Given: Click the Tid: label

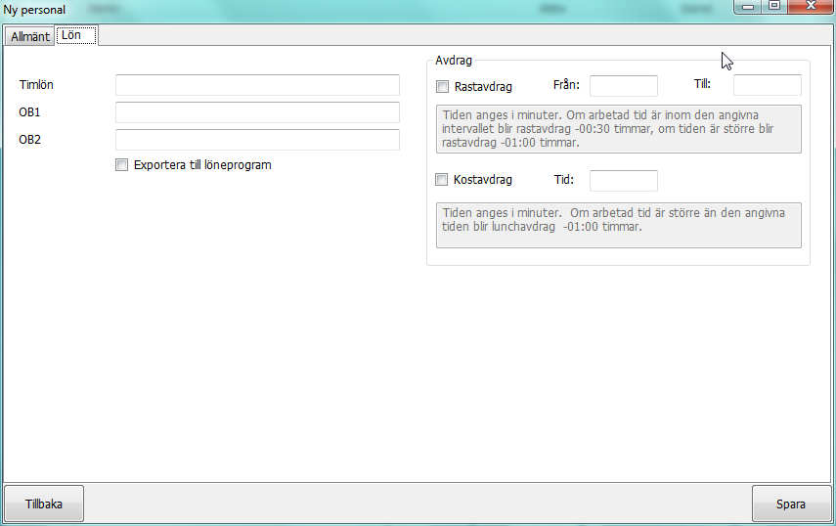Looking at the screenshot, I should (564, 180).
